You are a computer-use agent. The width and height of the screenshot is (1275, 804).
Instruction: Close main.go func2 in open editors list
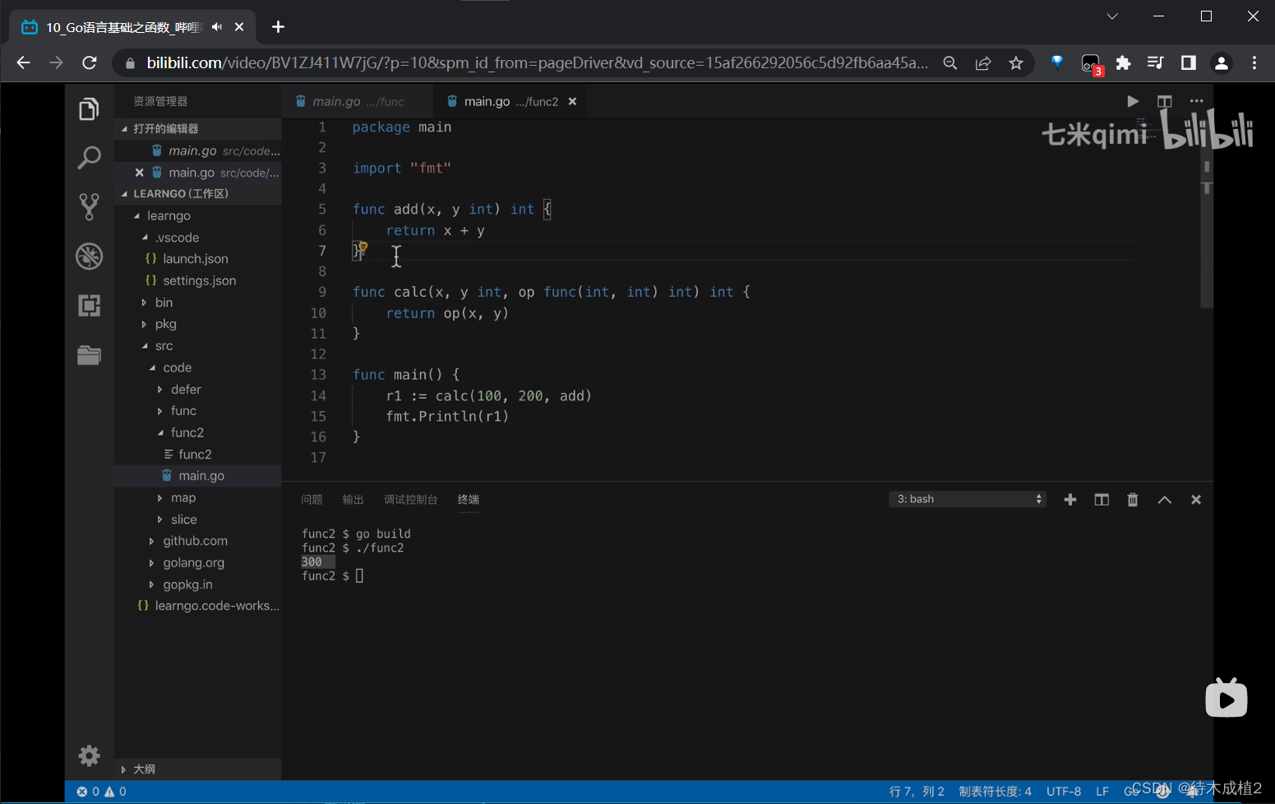coord(139,173)
